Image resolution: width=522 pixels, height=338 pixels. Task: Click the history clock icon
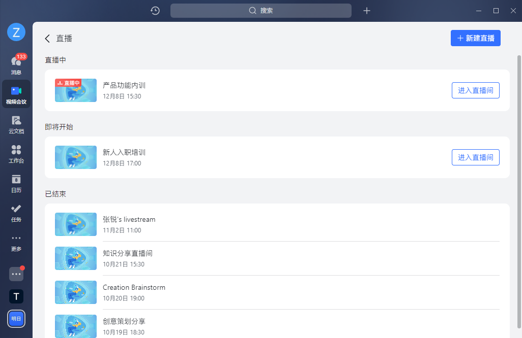tap(155, 11)
